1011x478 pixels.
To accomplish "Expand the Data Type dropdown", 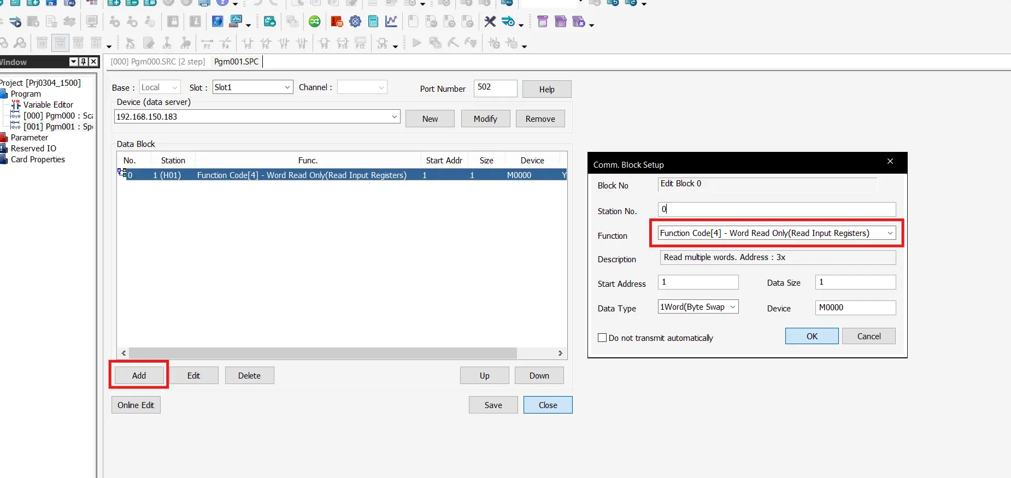I will coord(732,307).
